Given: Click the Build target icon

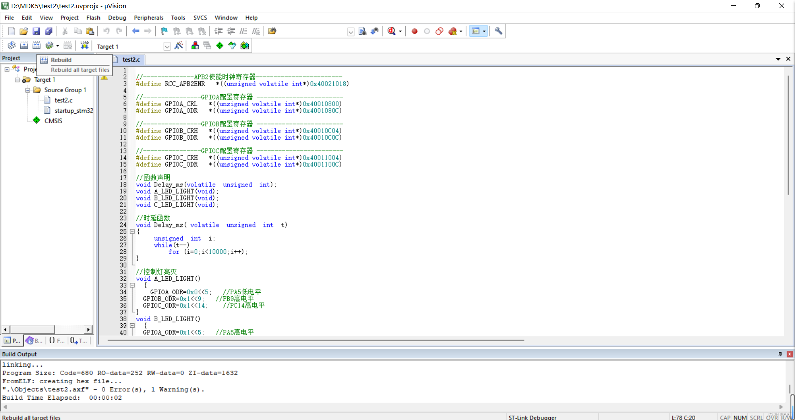Looking at the screenshot, I should [x=24, y=45].
